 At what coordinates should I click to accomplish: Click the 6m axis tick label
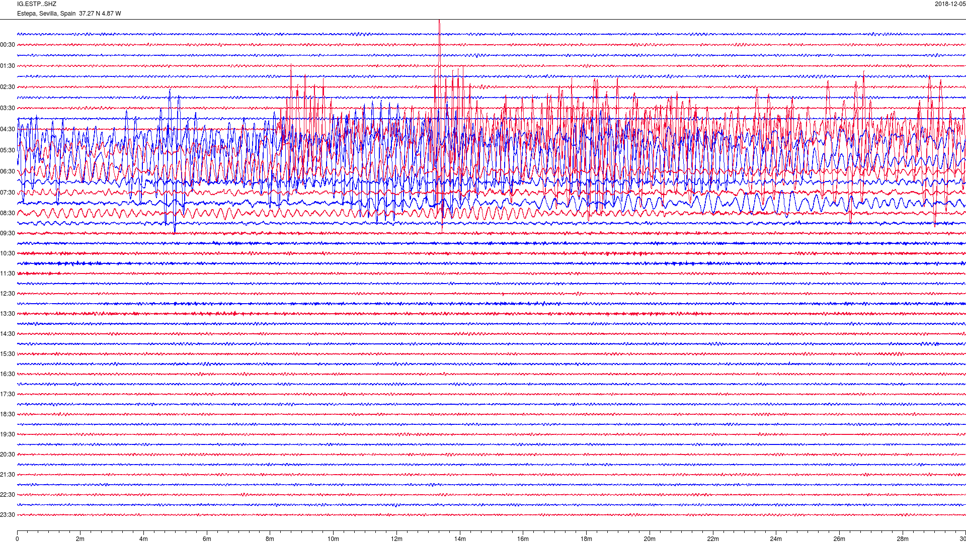[207, 539]
